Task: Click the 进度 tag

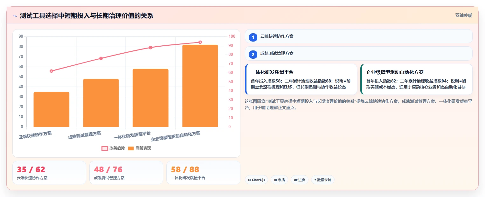Action: pos(299,180)
